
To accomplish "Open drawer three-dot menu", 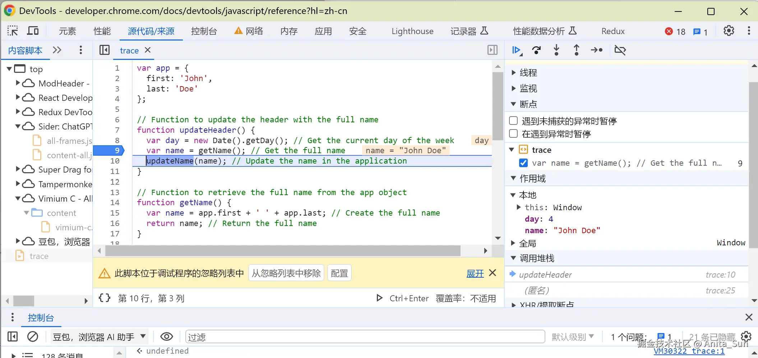I will [13, 317].
